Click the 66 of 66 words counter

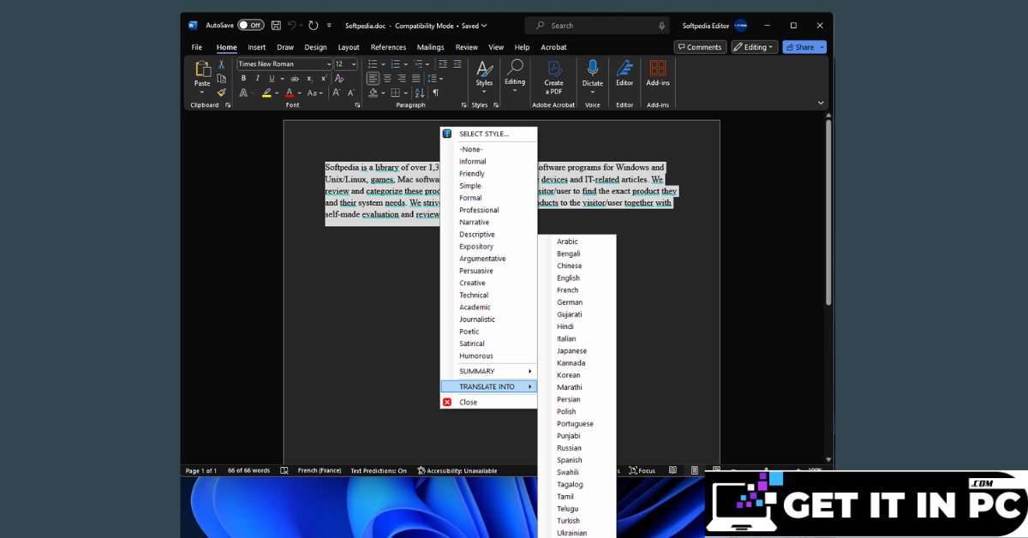point(248,470)
